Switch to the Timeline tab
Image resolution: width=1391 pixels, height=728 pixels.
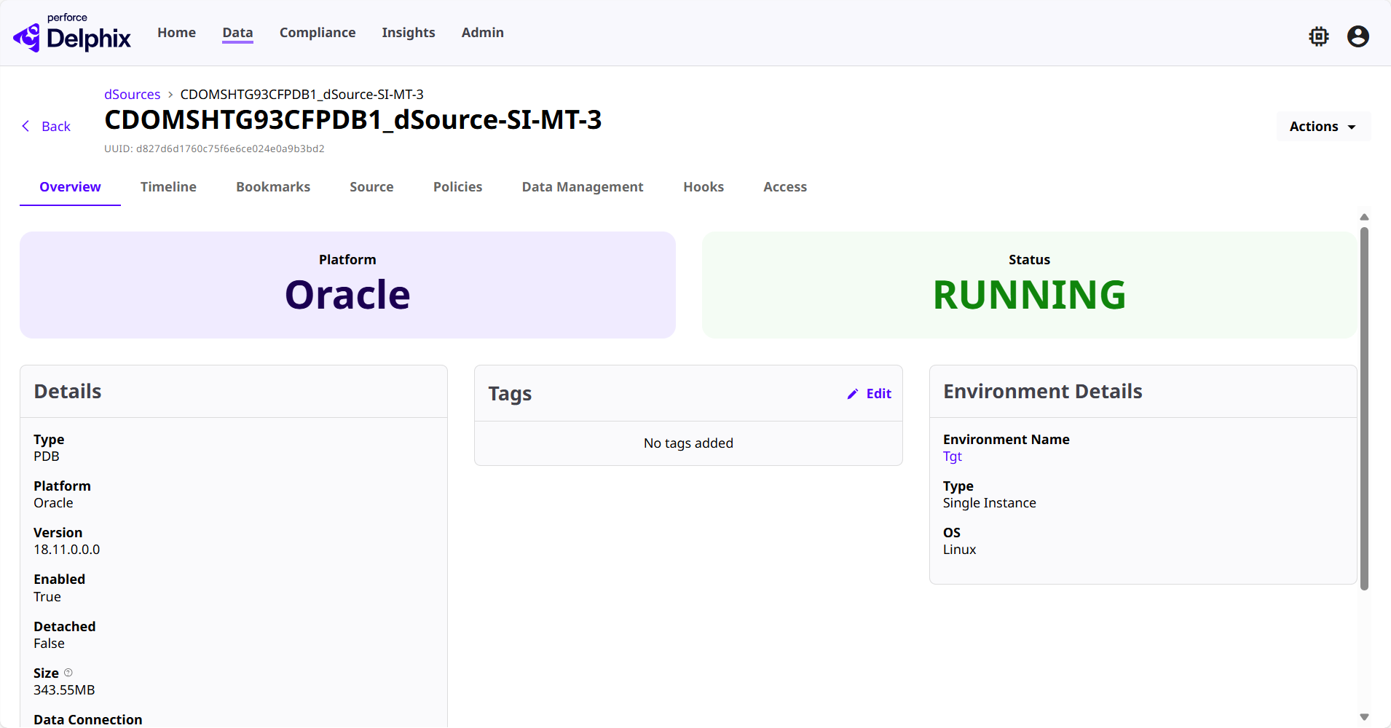(168, 187)
